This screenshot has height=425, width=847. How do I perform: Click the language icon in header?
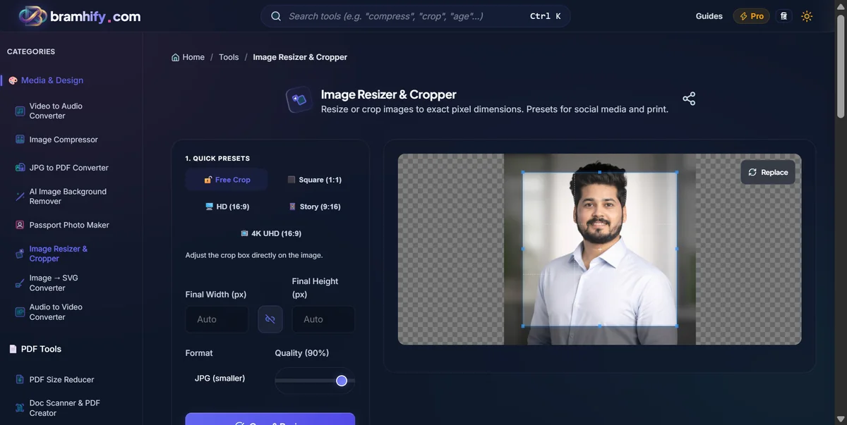[783, 16]
